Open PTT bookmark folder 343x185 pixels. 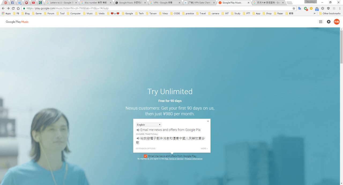tap(246, 13)
